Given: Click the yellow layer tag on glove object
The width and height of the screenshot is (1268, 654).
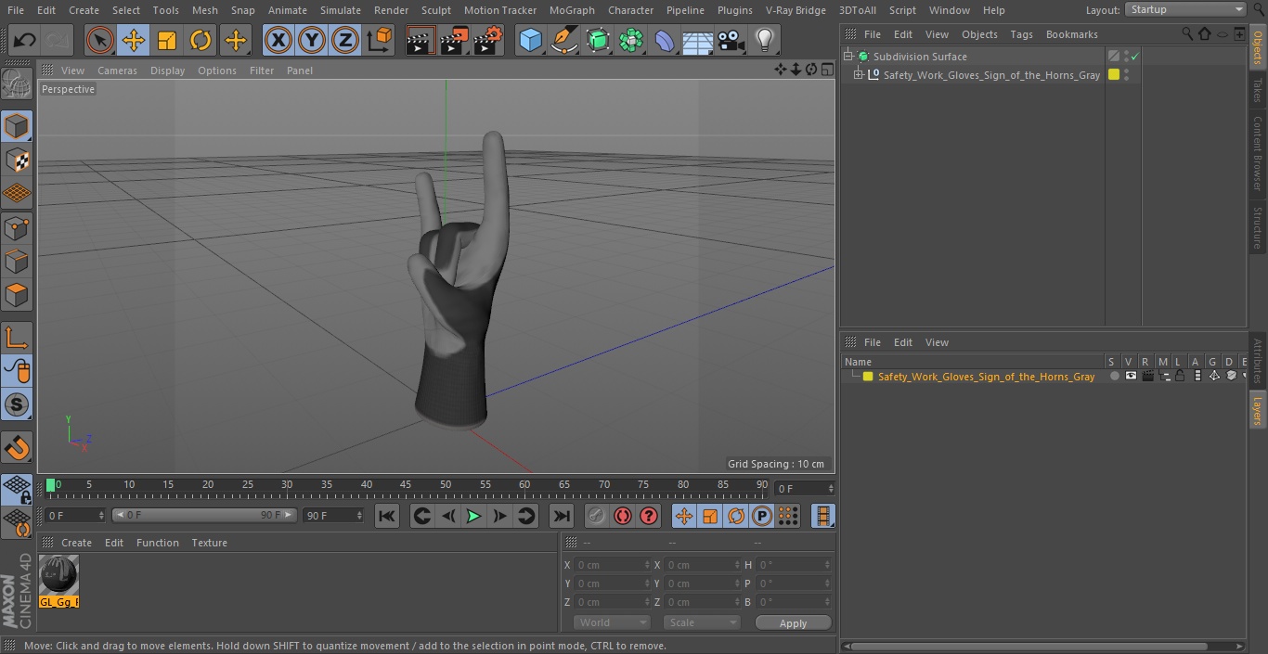Looking at the screenshot, I should (1114, 75).
